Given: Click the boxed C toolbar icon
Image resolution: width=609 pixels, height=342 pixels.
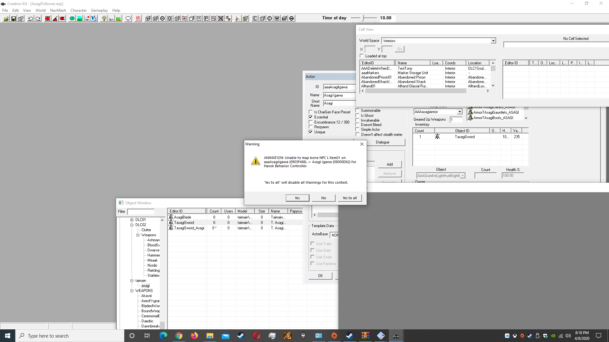Looking at the screenshot, I should click(x=255, y=18).
